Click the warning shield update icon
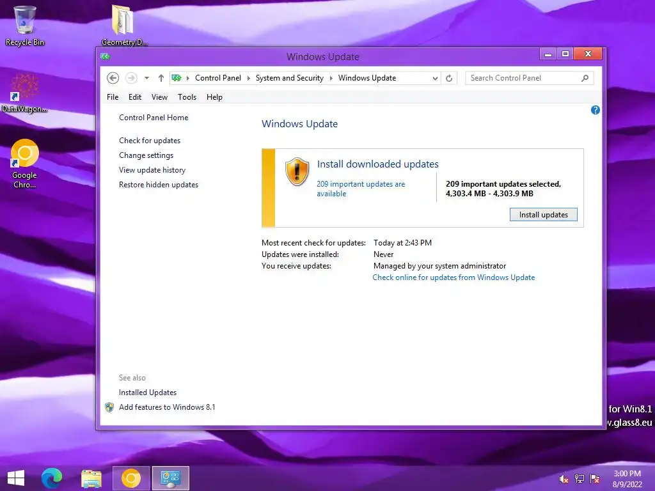The image size is (655, 491). click(297, 171)
